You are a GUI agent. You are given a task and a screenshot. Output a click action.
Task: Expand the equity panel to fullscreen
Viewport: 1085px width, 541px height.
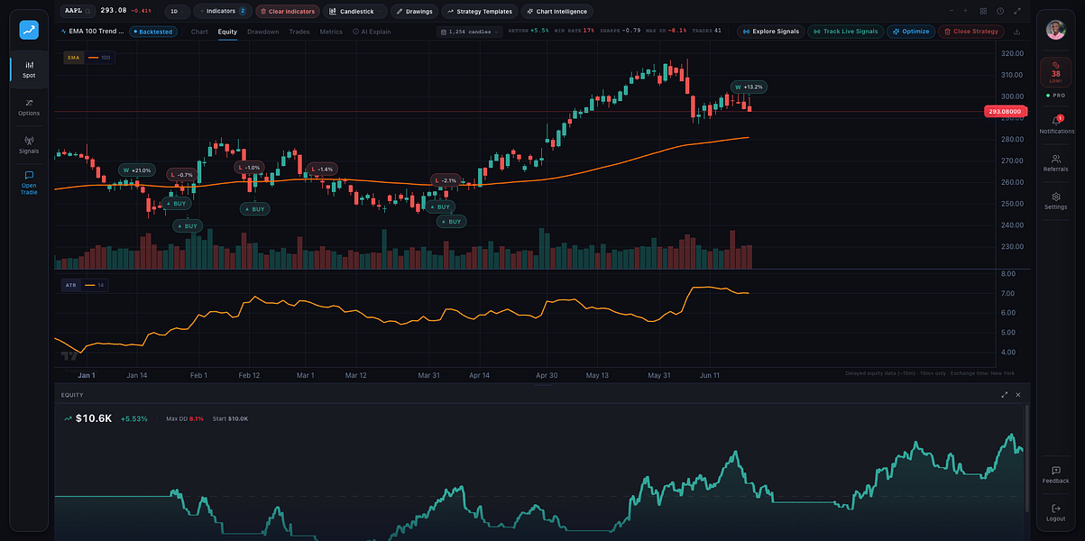point(1005,395)
